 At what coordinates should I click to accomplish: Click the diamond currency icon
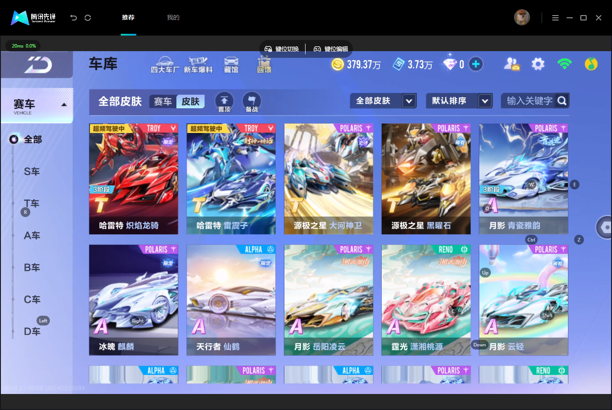[450, 64]
